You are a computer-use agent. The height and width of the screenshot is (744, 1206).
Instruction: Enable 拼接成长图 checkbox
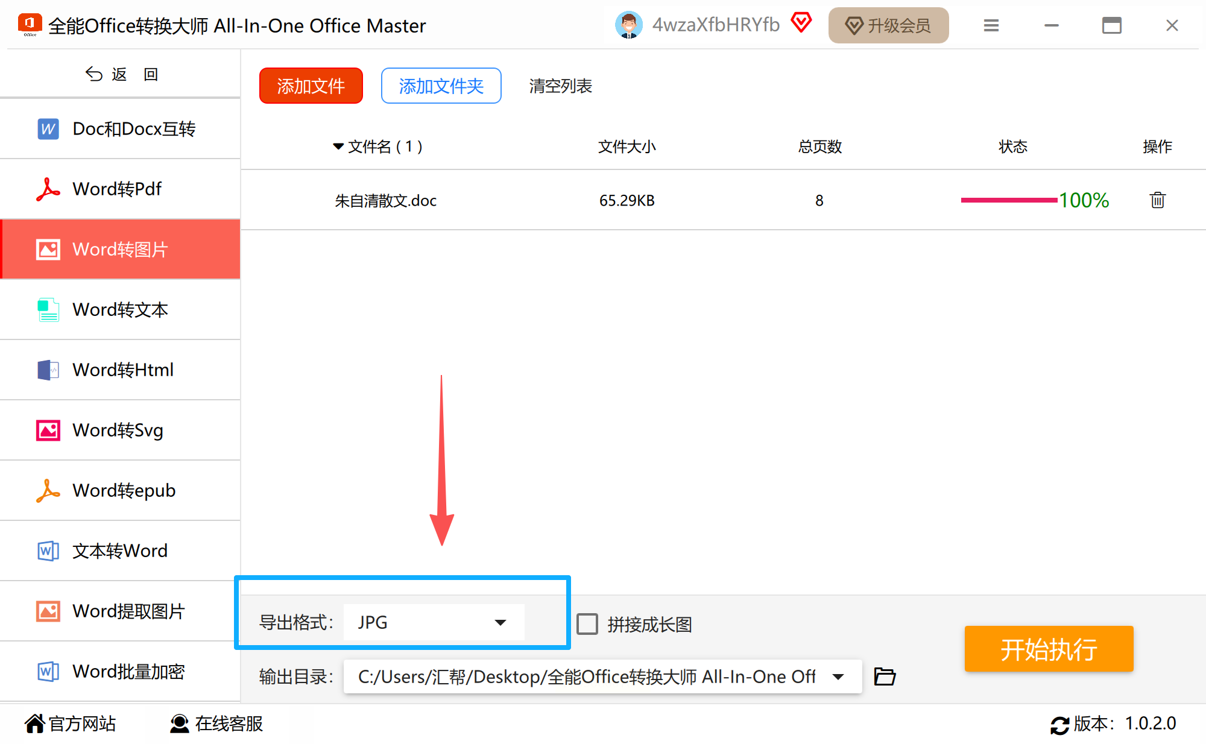pyautogui.click(x=587, y=624)
